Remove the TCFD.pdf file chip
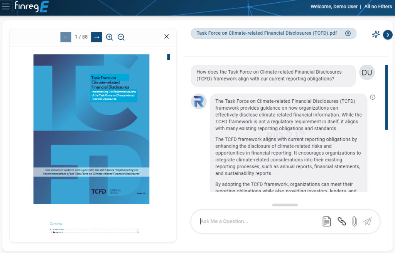395x253 pixels. [x=348, y=34]
